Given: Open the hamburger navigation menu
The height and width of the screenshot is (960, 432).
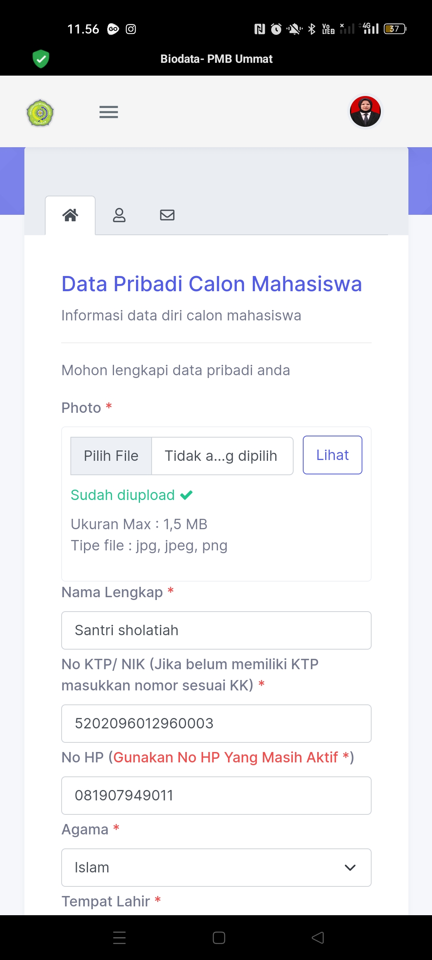Looking at the screenshot, I should 108,112.
